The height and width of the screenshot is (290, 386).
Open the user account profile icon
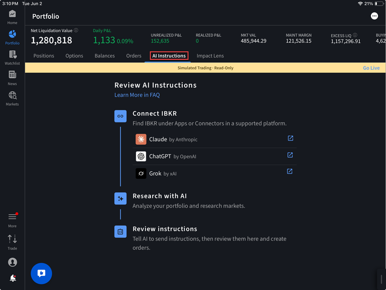coord(12,262)
